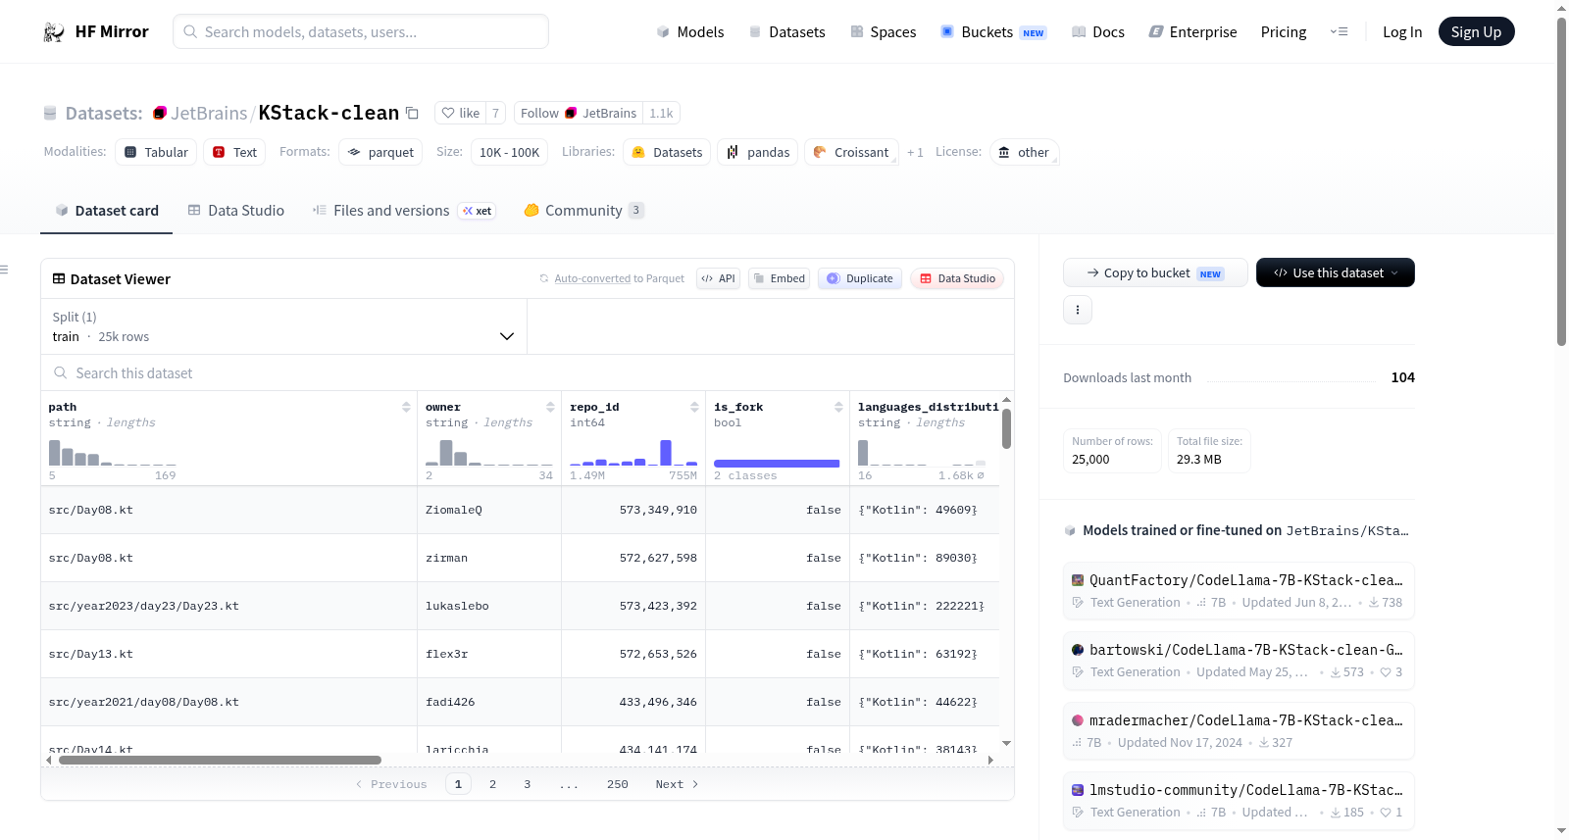Click the Sign Up button
Screen dimensions: 1569x840
pyautogui.click(x=1476, y=31)
